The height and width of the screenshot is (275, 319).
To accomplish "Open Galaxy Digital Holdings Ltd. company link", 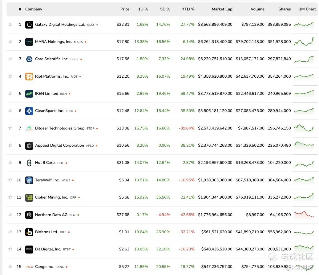I will click(60, 25).
